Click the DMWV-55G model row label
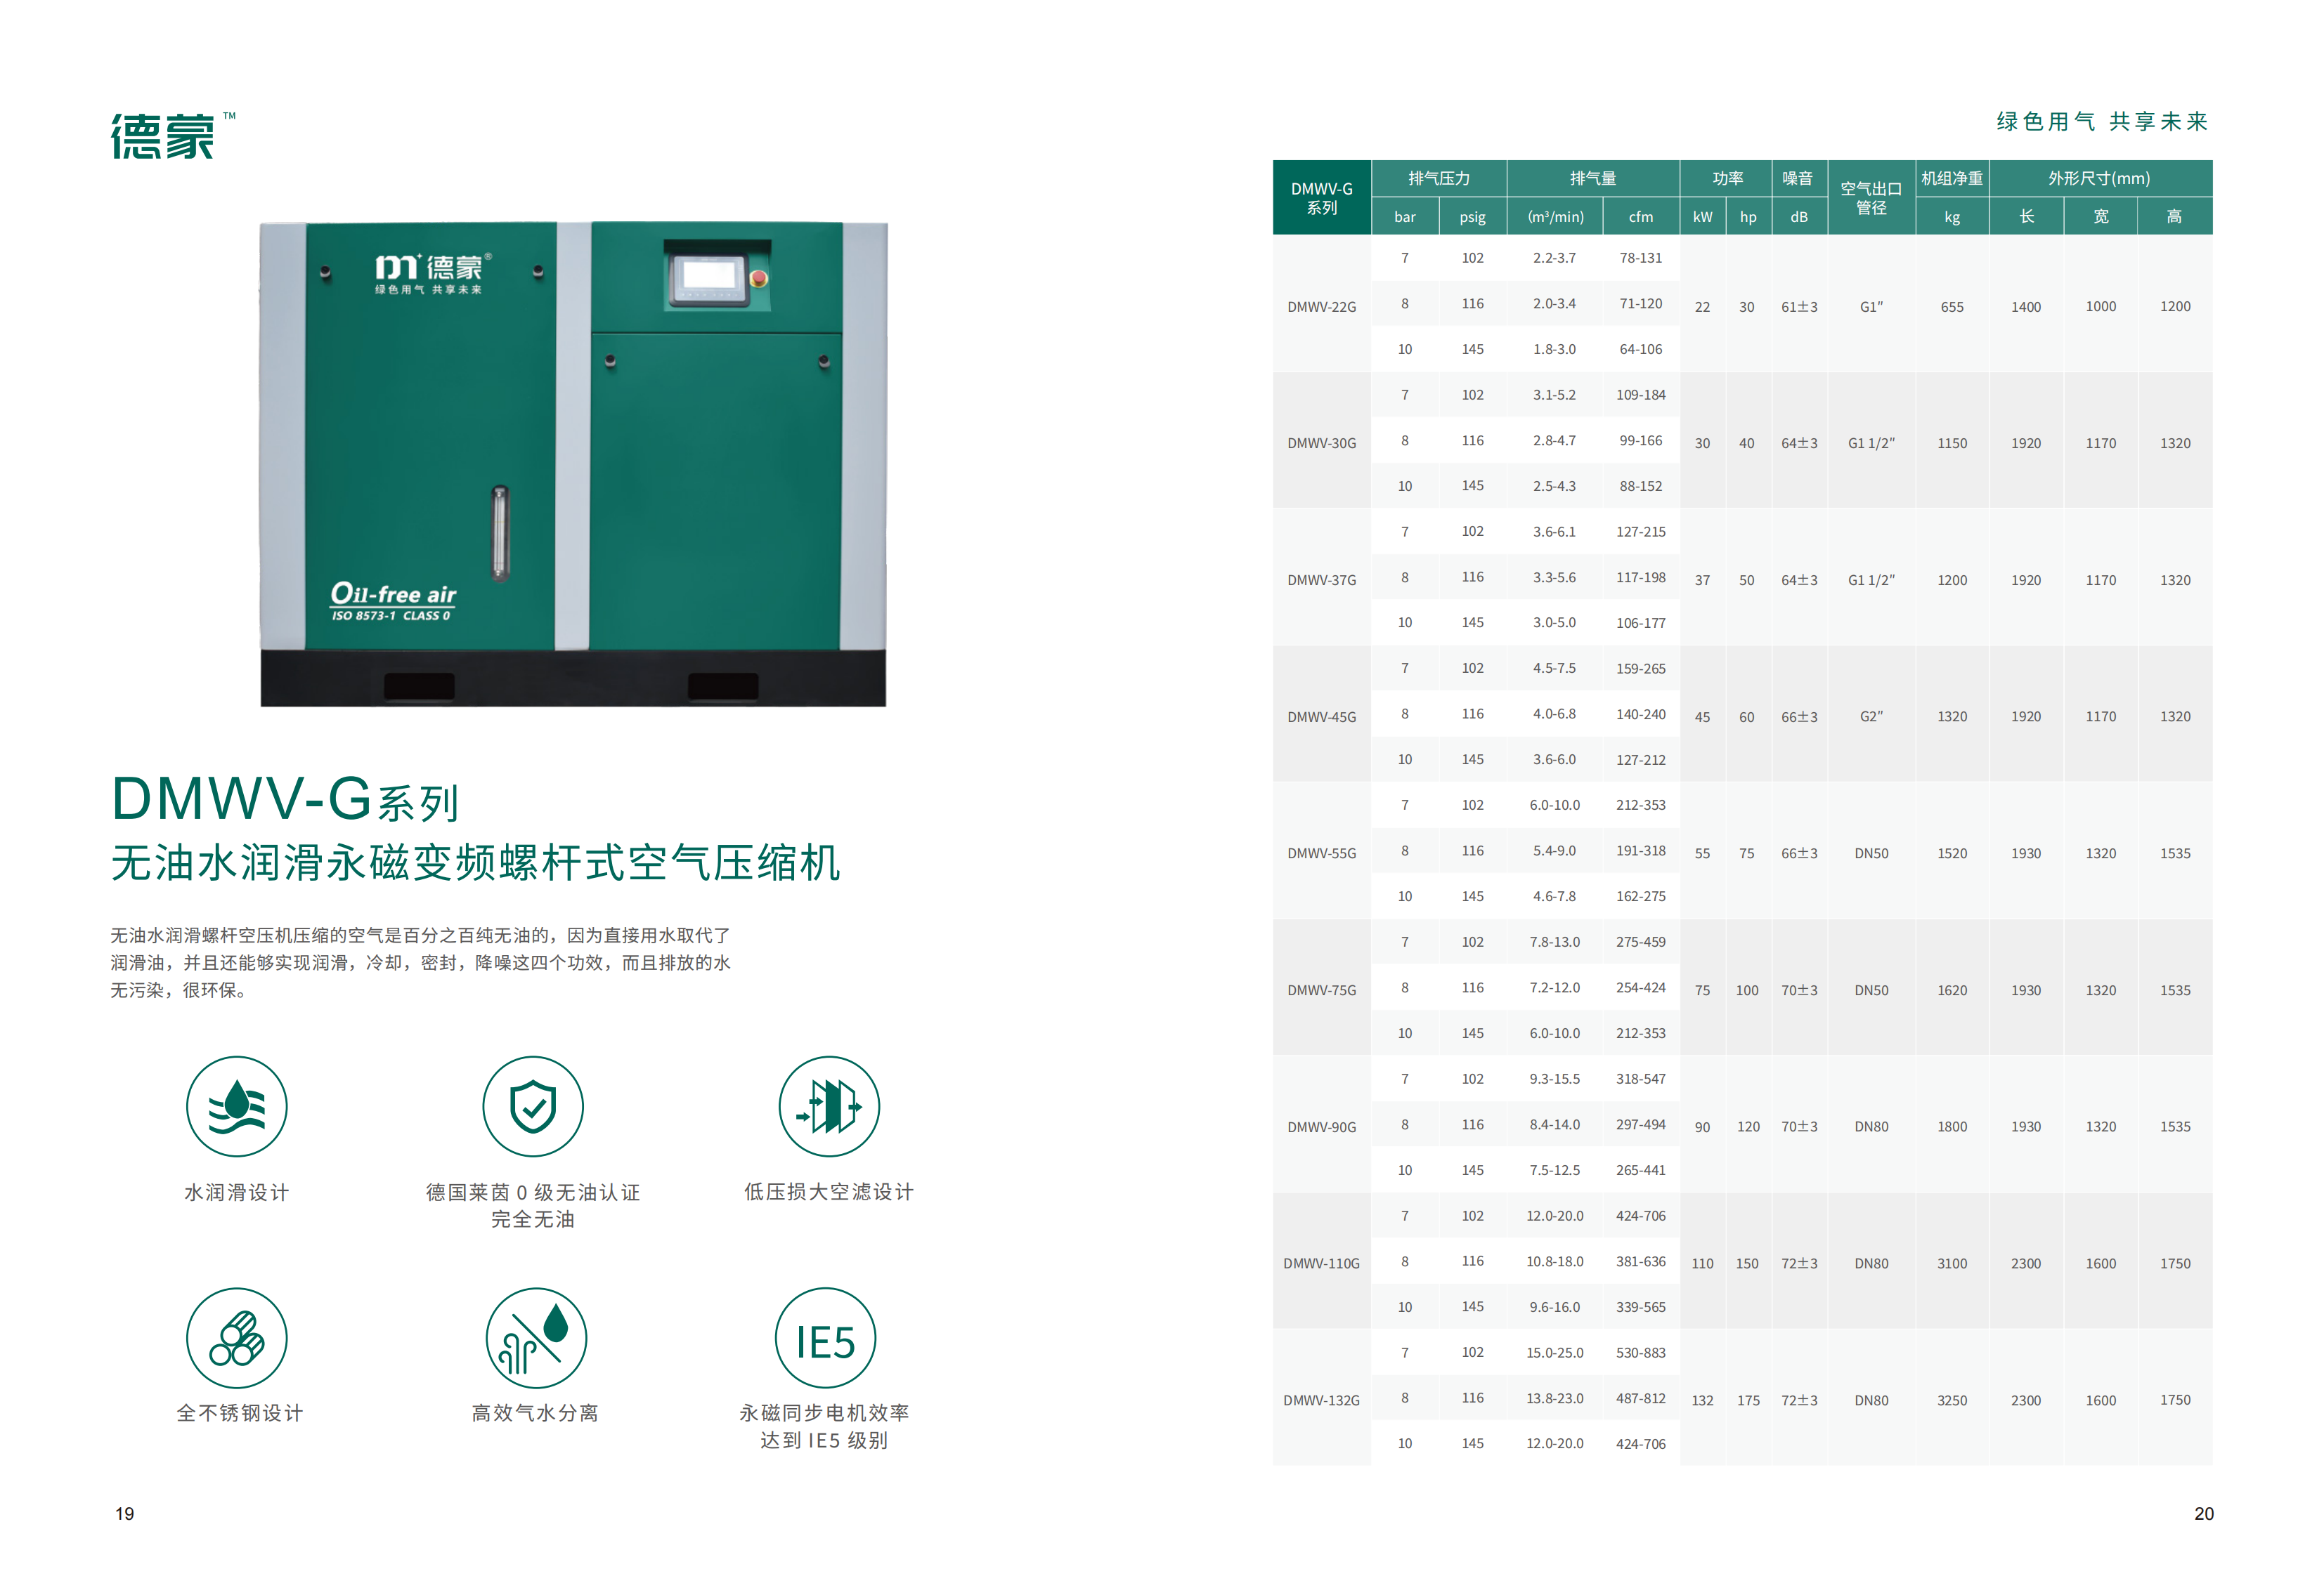Image resolution: width=2324 pixels, height=1576 pixels. coord(1322,853)
